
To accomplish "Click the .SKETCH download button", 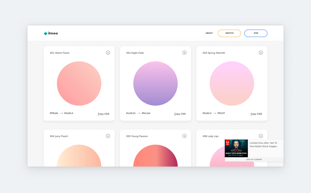I will 229,33.
